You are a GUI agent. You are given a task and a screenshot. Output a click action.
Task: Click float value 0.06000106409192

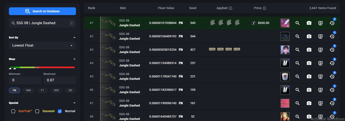coord(163,36)
